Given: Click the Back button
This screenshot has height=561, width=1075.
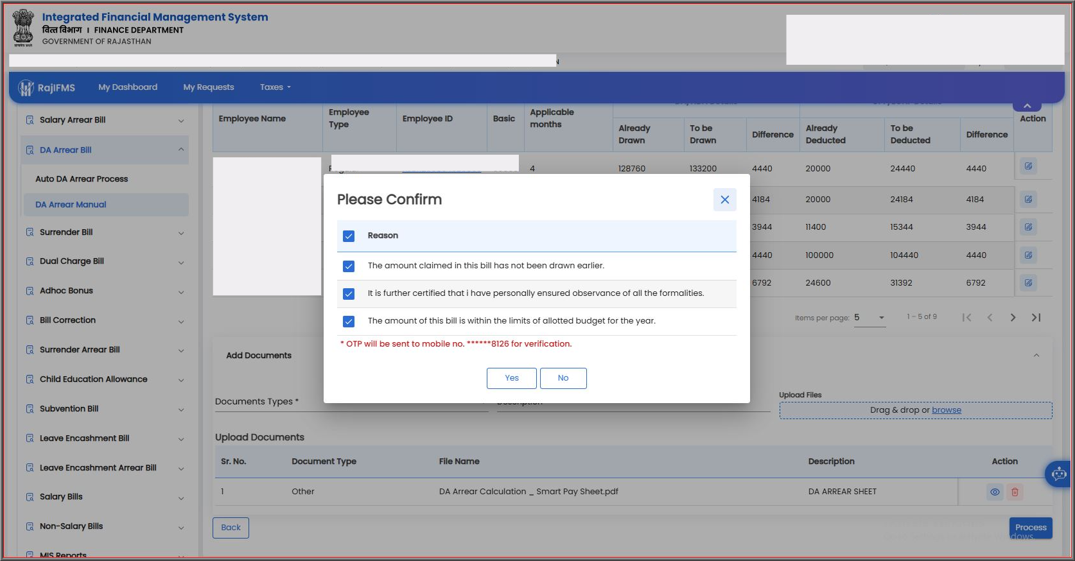Looking at the screenshot, I should (231, 528).
